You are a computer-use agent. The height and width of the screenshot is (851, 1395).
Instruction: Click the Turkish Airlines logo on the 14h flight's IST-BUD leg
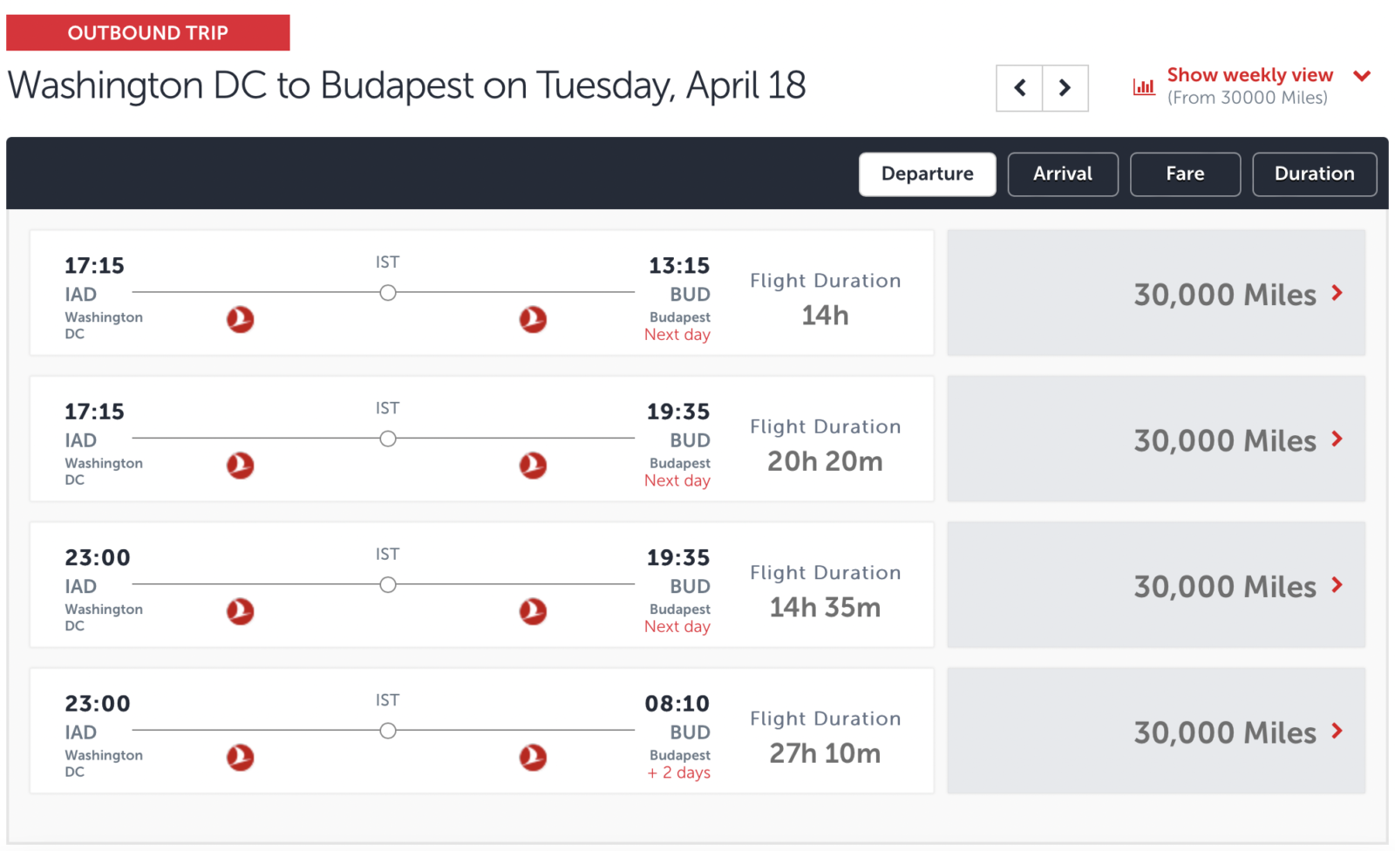(533, 320)
